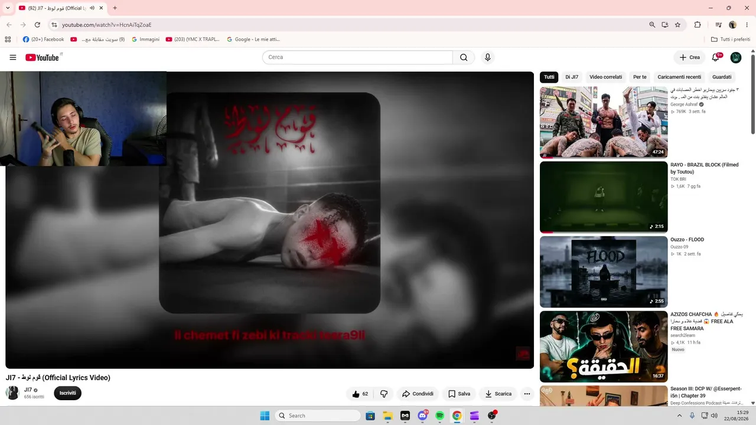Click the Salva save button
This screenshot has height=425, width=756.
(x=459, y=394)
